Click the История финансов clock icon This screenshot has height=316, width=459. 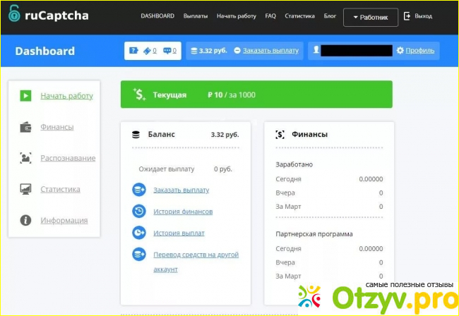coord(139,211)
